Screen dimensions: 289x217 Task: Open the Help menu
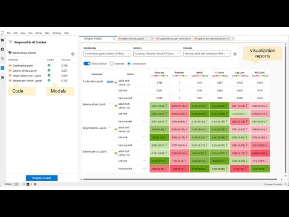[66, 33]
